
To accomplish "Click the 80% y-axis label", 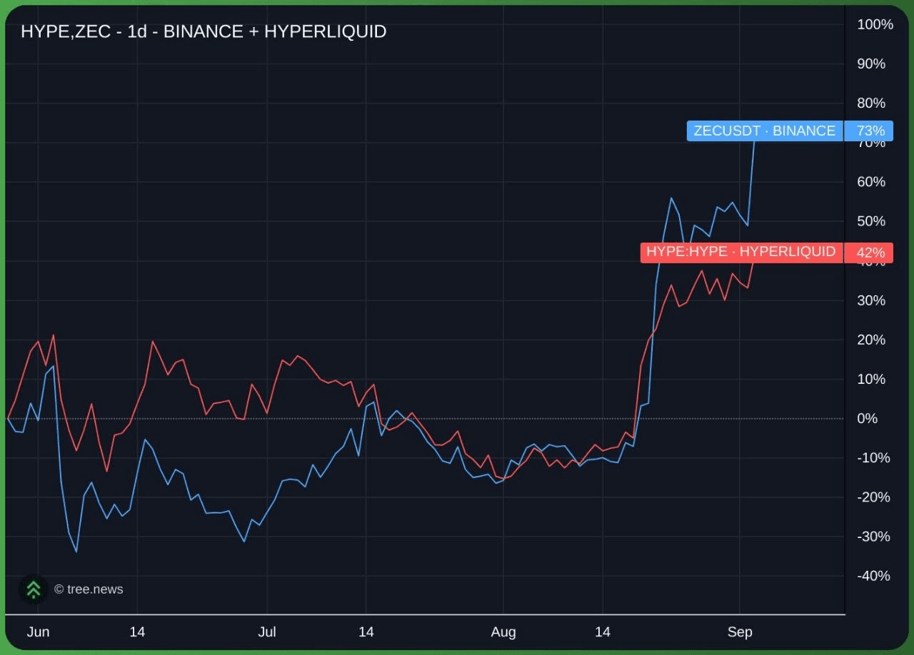I will pos(871,103).
